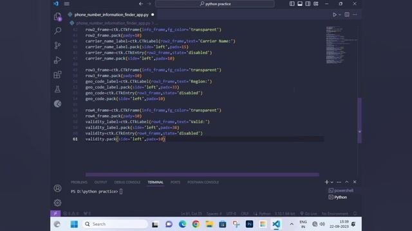
Task: Open Photoshop from the taskbar
Action: pyautogui.click(x=249, y=224)
